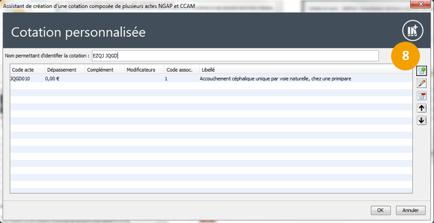Click the 0,00 € dépassement cell
This screenshot has height=223, width=434.
(53, 79)
